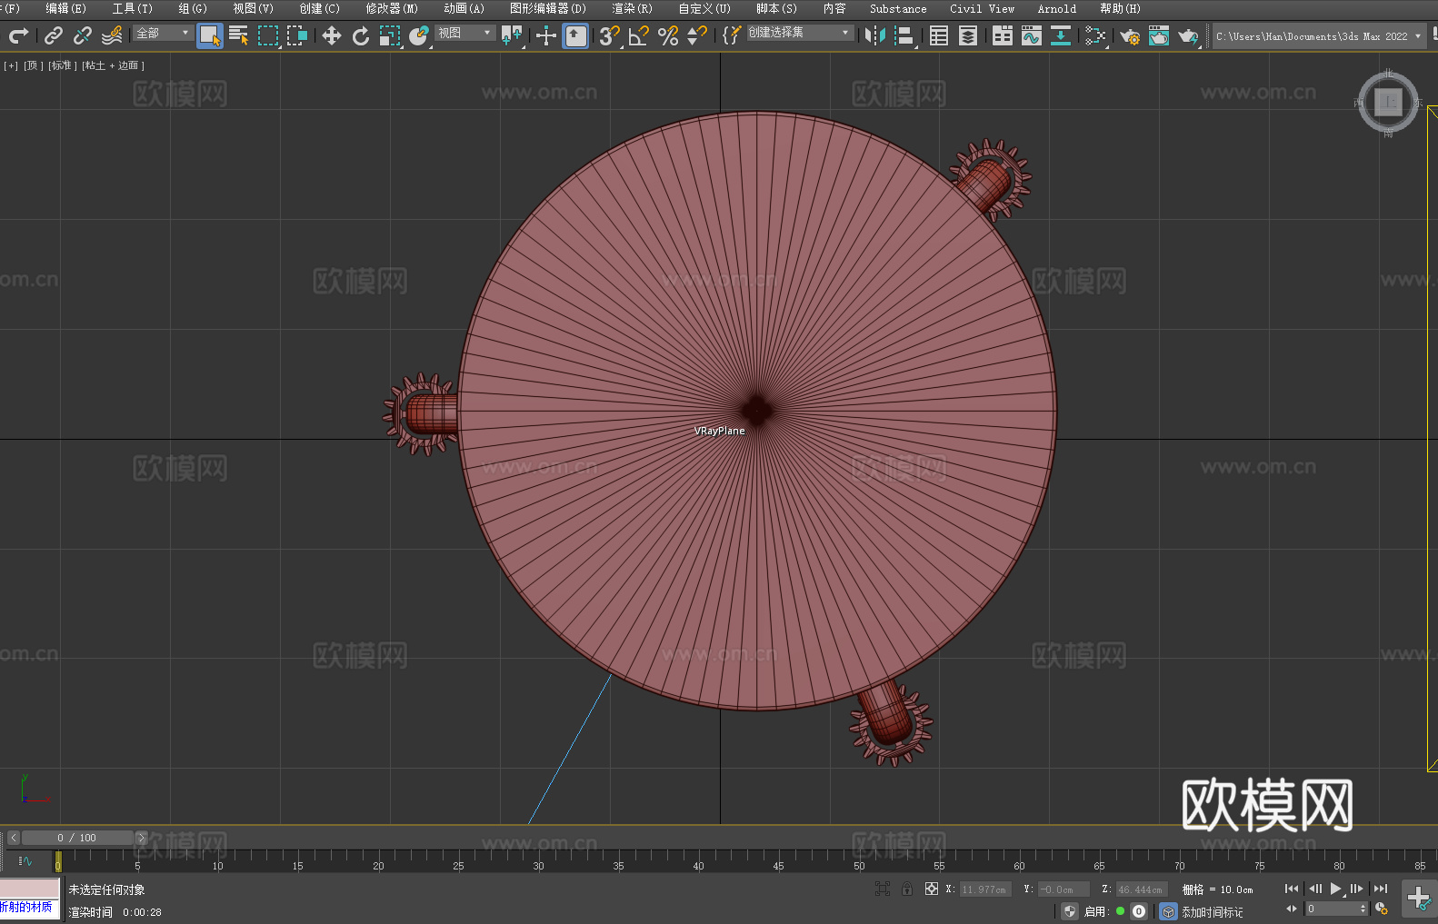
Task: Open the 修改器(M) menu
Action: (x=392, y=8)
